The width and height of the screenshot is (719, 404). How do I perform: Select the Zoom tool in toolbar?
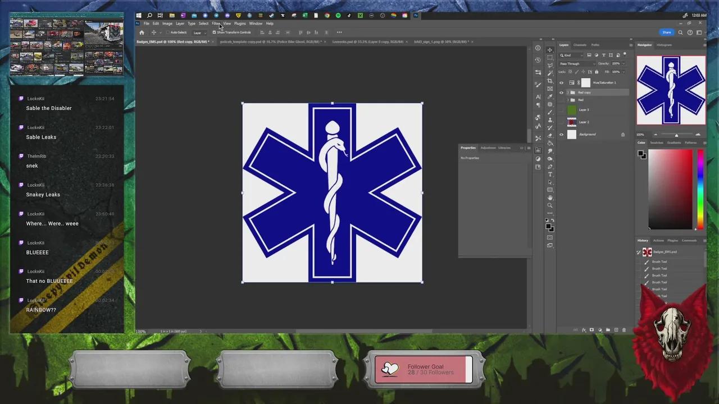tap(550, 205)
